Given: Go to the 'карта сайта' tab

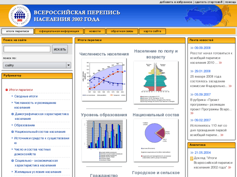Looking at the screenshot, I should point(152,31).
